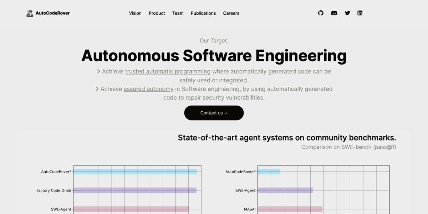This screenshot has width=428, height=214.
Task: Click the AutoCodeRover brand name text
Action: point(52,13)
